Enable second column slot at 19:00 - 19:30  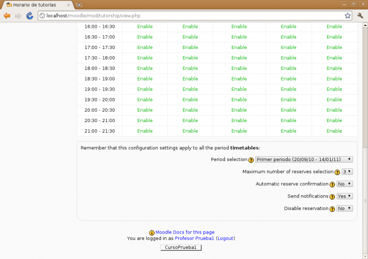pos(190,89)
